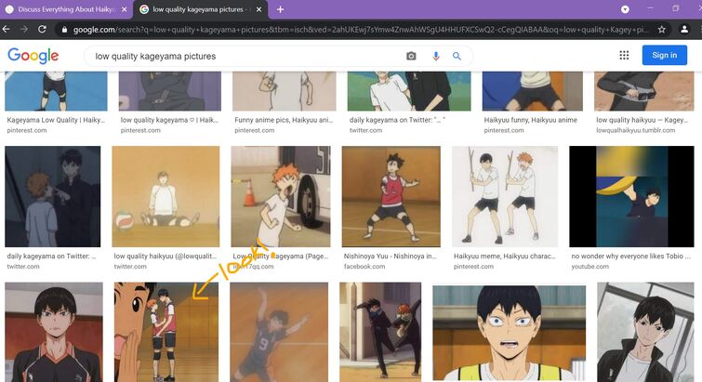
Task: Close the Discuss Everything About Haikyu tab
Action: (124, 9)
